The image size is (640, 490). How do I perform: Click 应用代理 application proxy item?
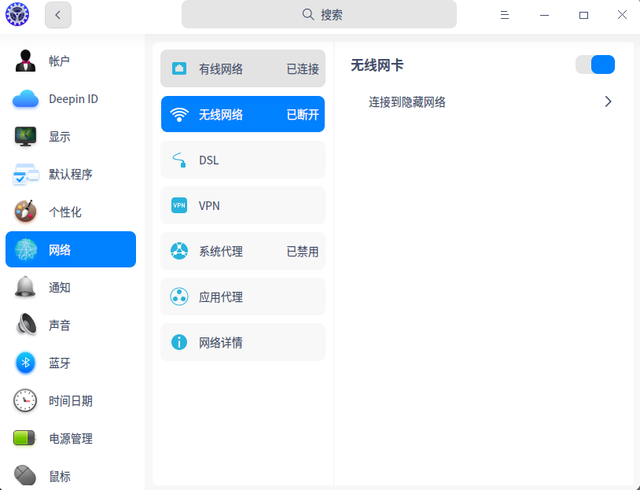pyautogui.click(x=242, y=297)
